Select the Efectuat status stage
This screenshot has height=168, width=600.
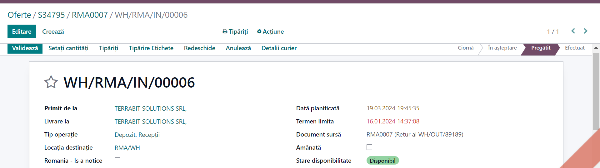(575, 48)
